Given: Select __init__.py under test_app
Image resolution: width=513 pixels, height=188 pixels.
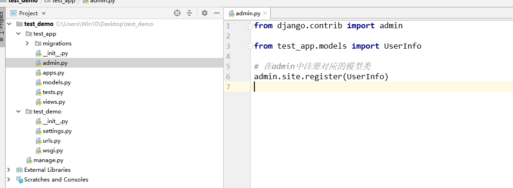Looking at the screenshot, I should pyautogui.click(x=55, y=53).
